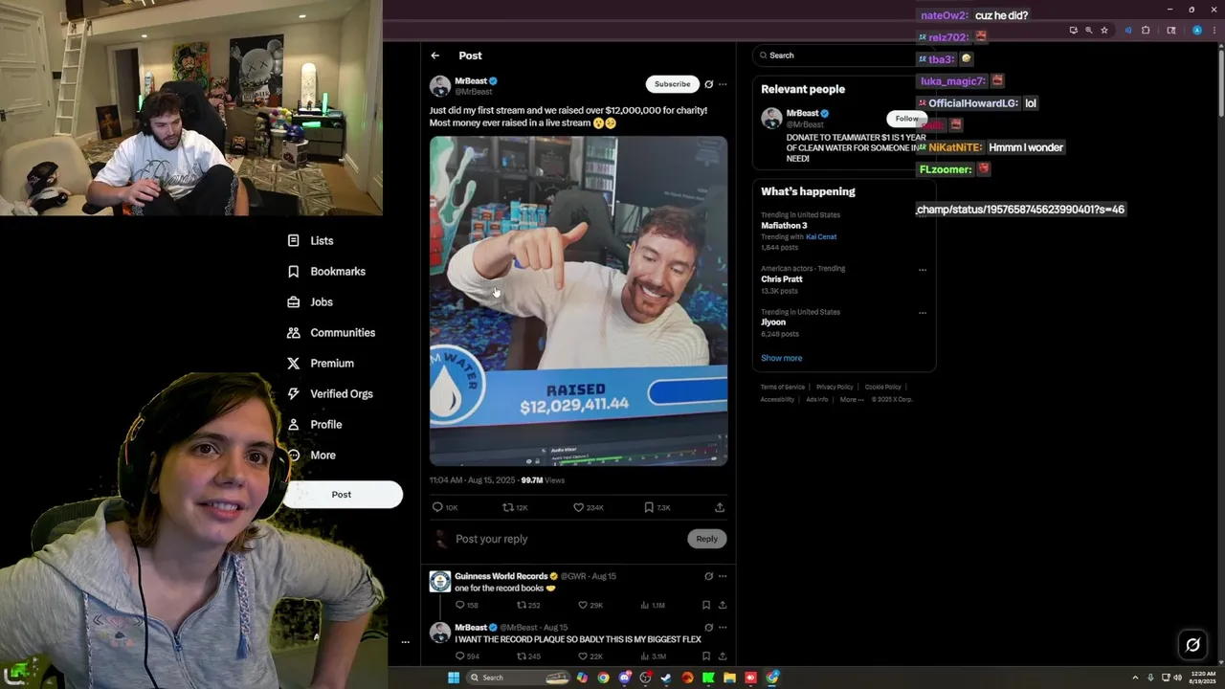This screenshot has height=689, width=1225.
Task: Open Guinness World Records profile name
Action: 501,576
